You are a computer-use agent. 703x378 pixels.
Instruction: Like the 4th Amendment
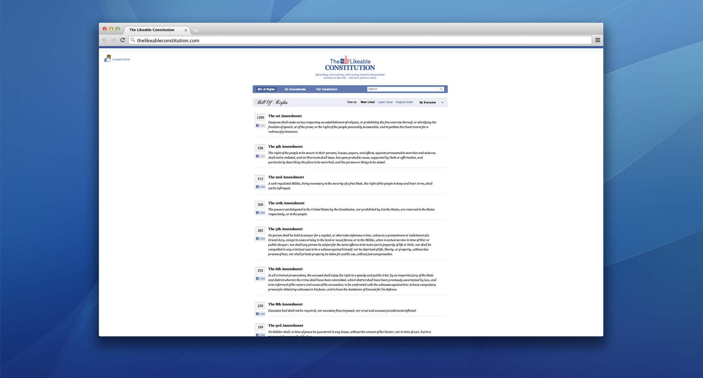click(260, 156)
